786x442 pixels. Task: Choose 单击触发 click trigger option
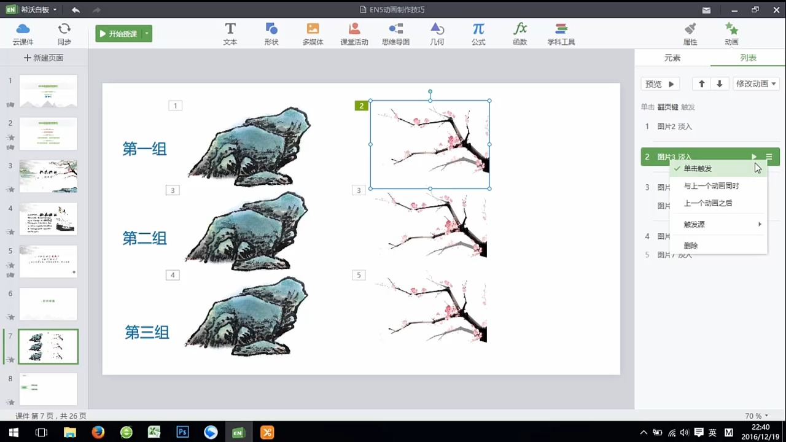coord(718,168)
